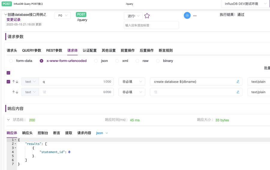
Task: Click the q key input field
Action: (76, 82)
